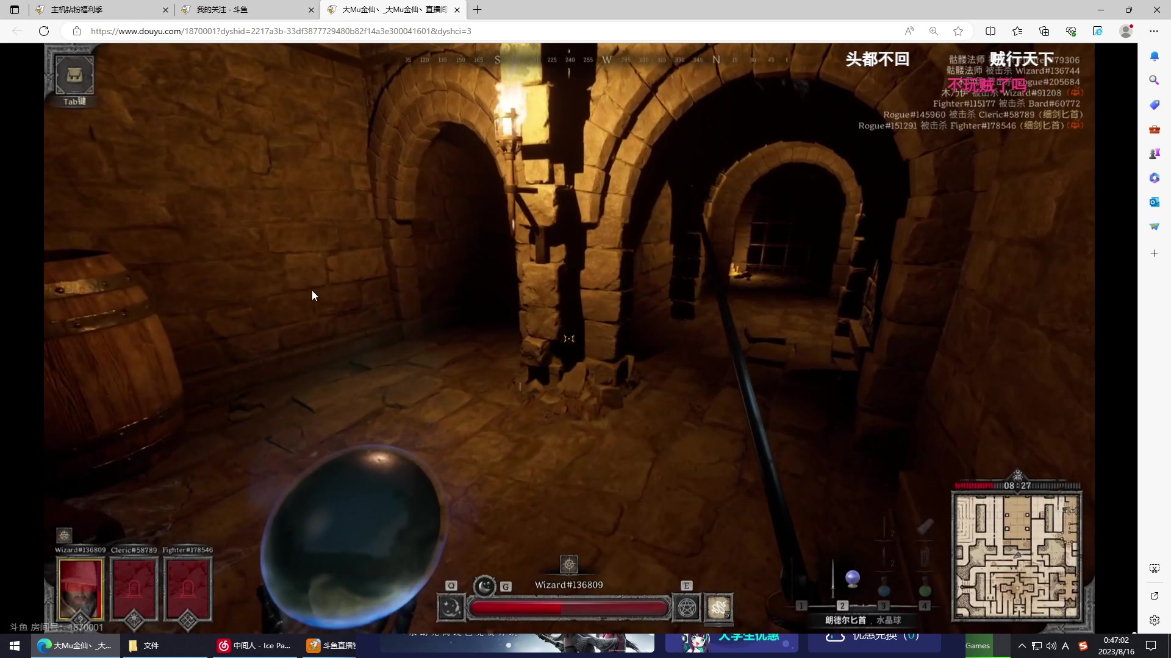Add a site to the sidebar
This screenshot has height=658, width=1171.
1155,253
